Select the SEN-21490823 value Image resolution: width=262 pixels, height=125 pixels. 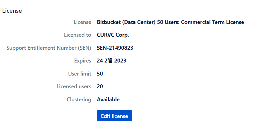[115, 48]
